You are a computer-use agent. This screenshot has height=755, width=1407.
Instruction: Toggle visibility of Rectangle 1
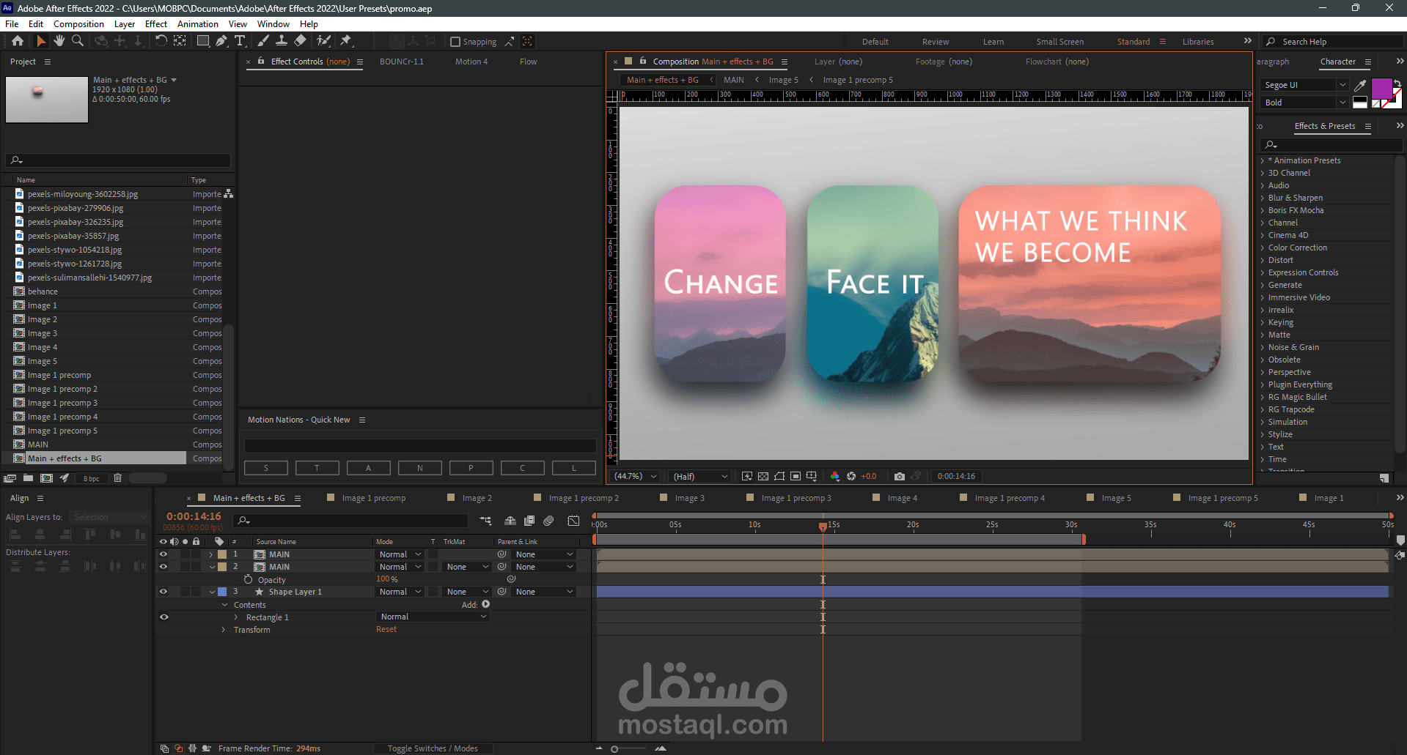[164, 617]
